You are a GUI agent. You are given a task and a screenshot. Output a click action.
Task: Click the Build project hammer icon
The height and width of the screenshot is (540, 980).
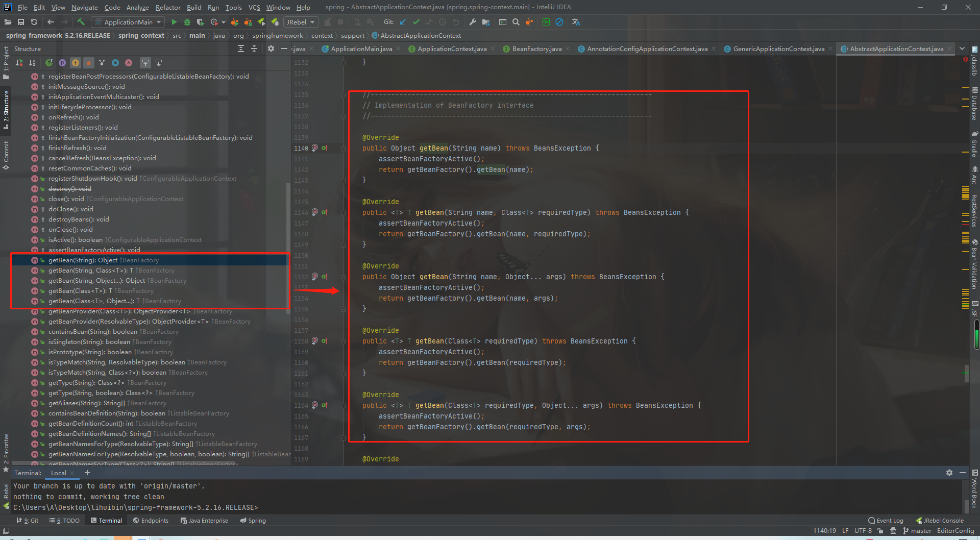(x=81, y=22)
